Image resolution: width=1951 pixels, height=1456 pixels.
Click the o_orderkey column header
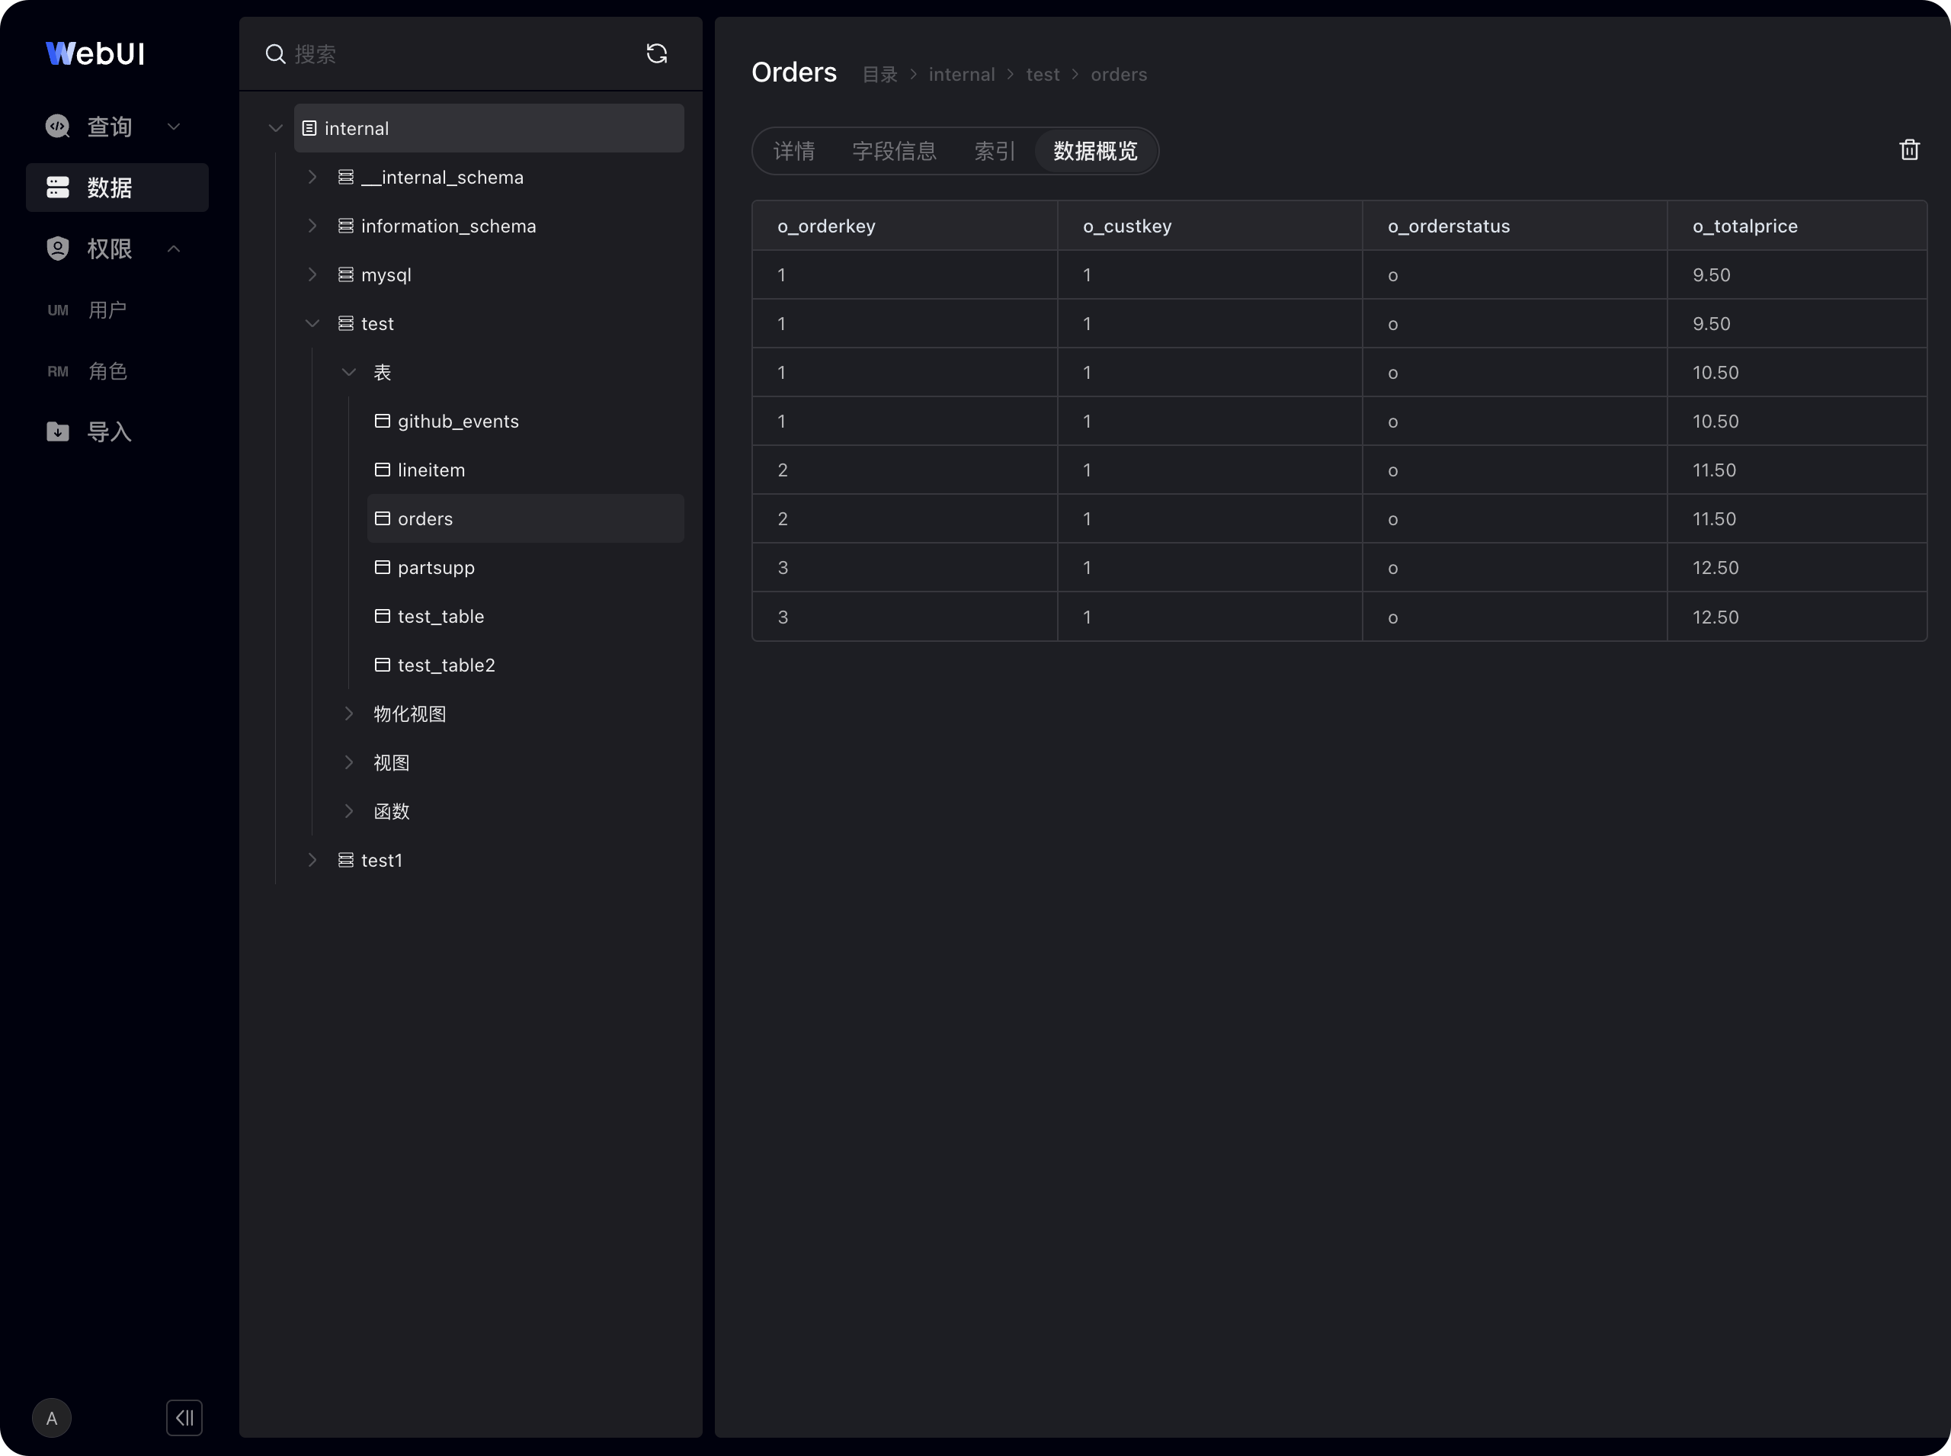pyautogui.click(x=905, y=226)
